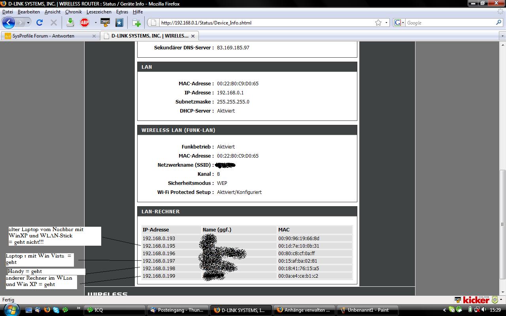506x316 pixels.
Task: Launch ICQ flower icon in Quick Launch
Action: pyautogui.click(x=65, y=310)
